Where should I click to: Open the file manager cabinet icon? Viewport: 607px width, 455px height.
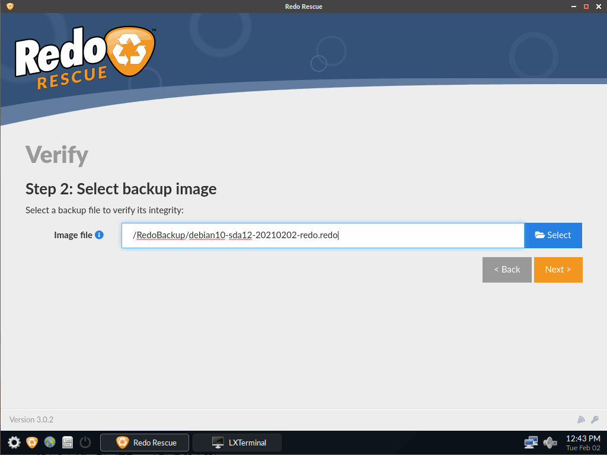[68, 442]
